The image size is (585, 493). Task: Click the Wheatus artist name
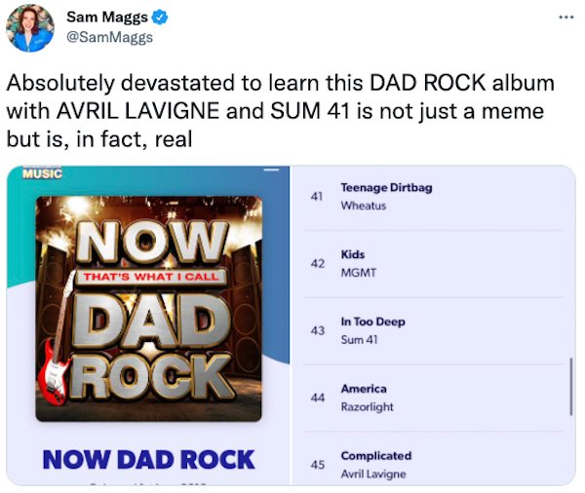[364, 206]
